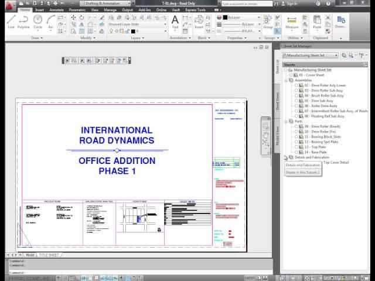Select the Sheet Views vertical tab
Viewport: 375px width, 281px height.
coord(277,101)
